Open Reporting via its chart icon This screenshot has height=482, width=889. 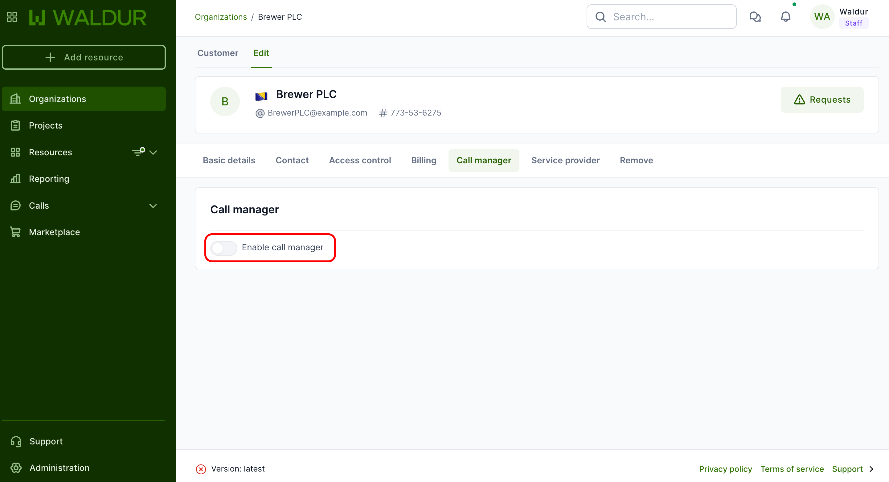[x=15, y=178]
